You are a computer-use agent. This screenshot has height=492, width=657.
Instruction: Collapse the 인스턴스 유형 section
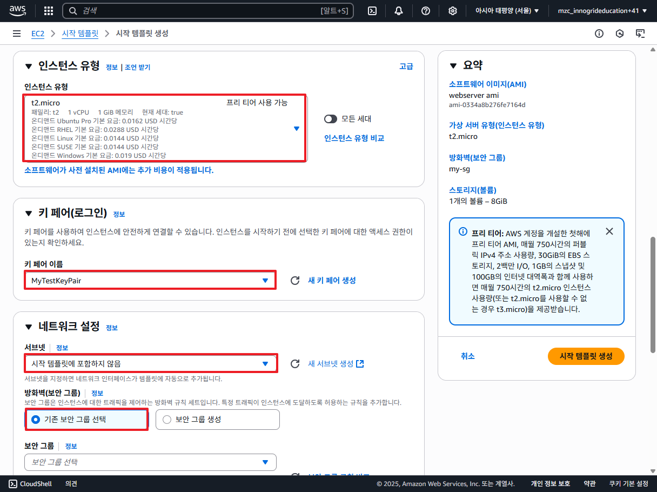point(29,67)
